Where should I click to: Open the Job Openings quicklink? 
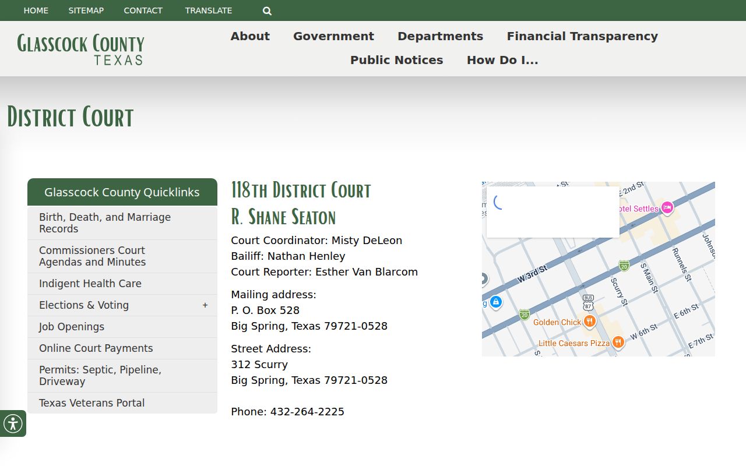click(x=122, y=327)
